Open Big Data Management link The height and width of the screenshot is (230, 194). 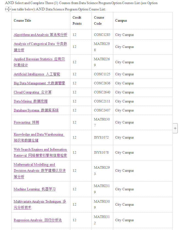tap(39, 83)
